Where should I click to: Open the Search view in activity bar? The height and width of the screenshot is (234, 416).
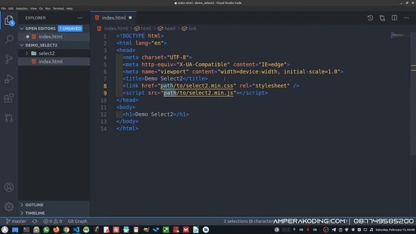(8, 39)
